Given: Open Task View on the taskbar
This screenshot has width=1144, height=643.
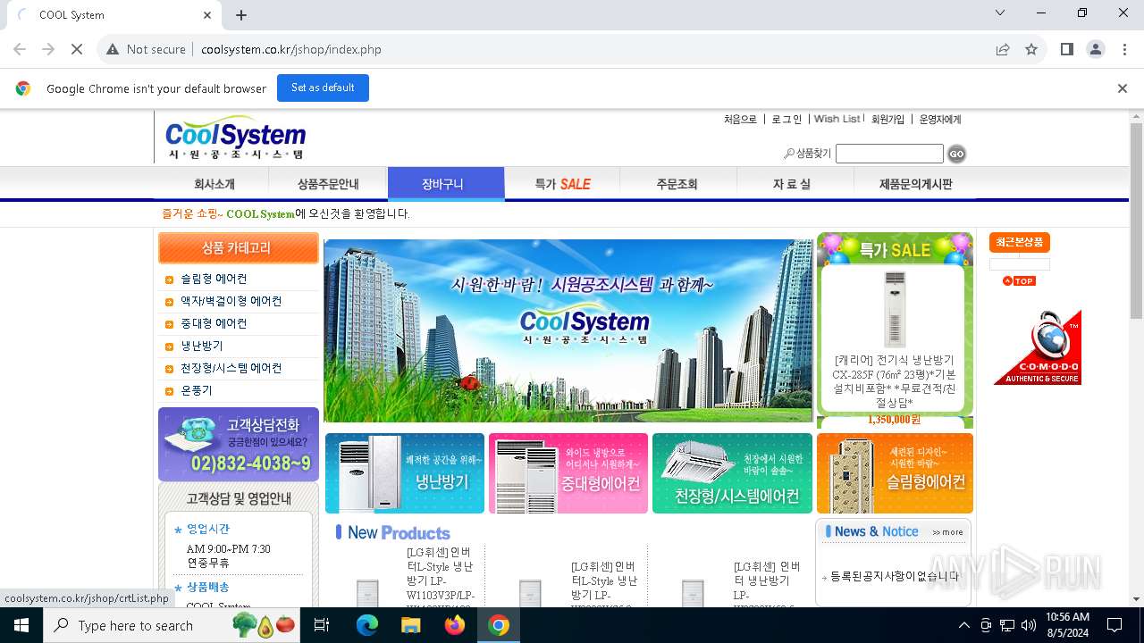Looking at the screenshot, I should click(x=322, y=625).
